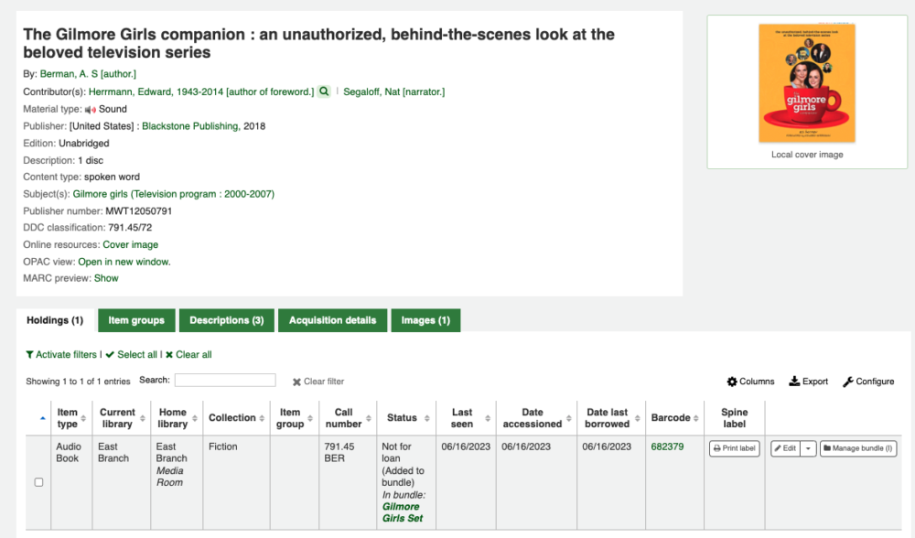Open the Columns gear settings

click(x=750, y=382)
